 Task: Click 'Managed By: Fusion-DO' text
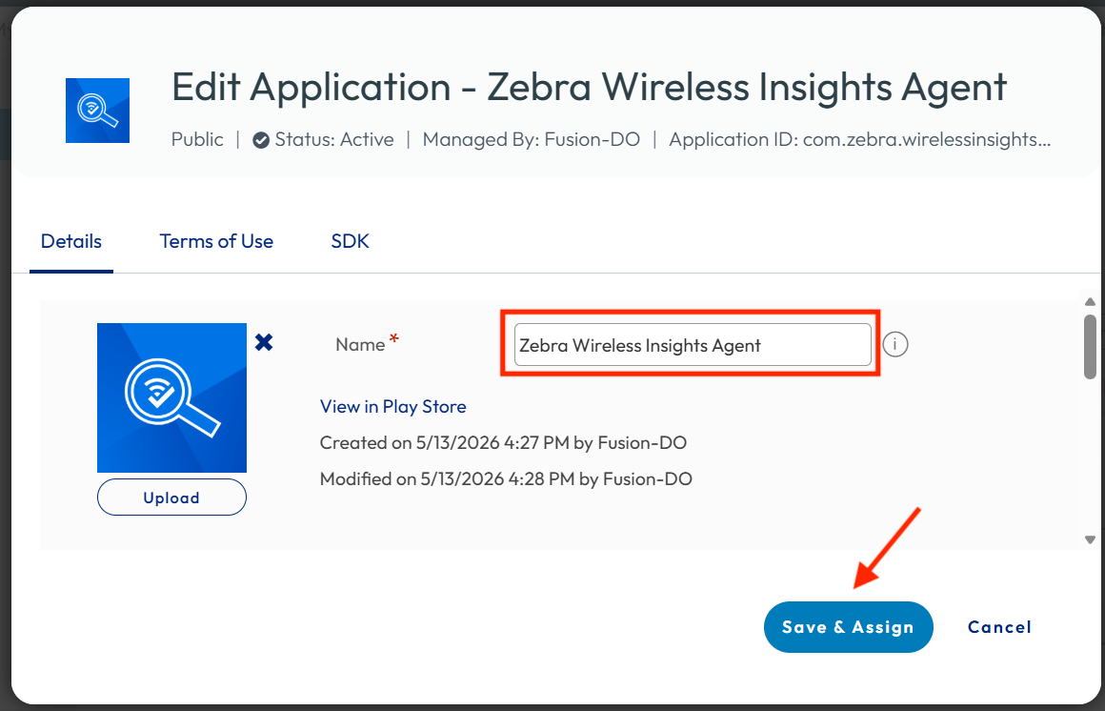532,140
